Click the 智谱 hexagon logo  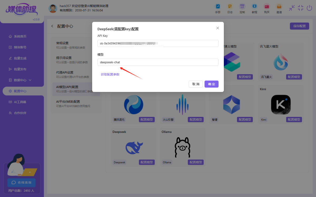point(231,105)
